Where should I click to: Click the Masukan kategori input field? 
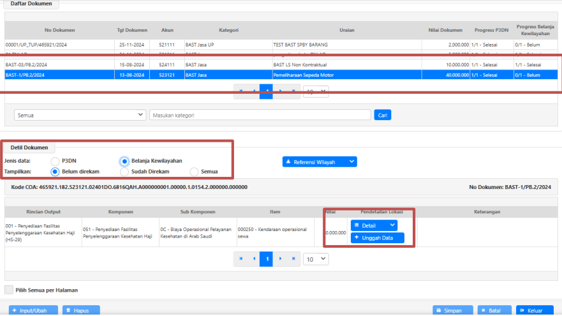pyautogui.click(x=260, y=115)
